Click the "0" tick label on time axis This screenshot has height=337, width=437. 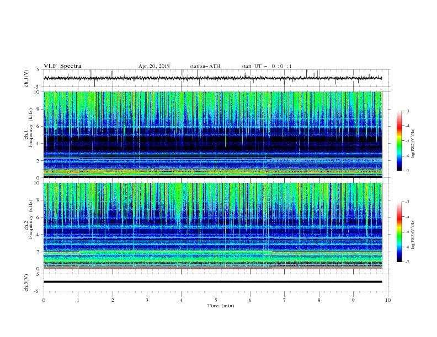[x=44, y=300]
